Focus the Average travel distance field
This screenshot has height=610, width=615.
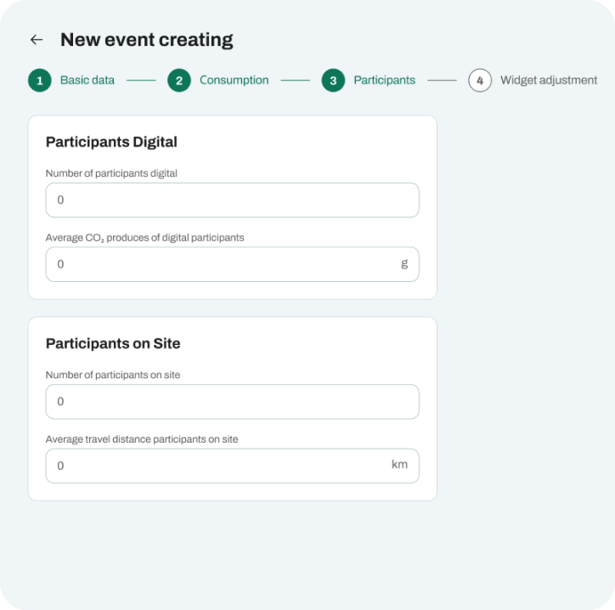(x=232, y=466)
